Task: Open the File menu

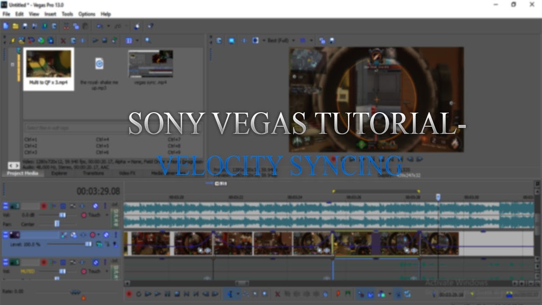Action: (x=6, y=14)
